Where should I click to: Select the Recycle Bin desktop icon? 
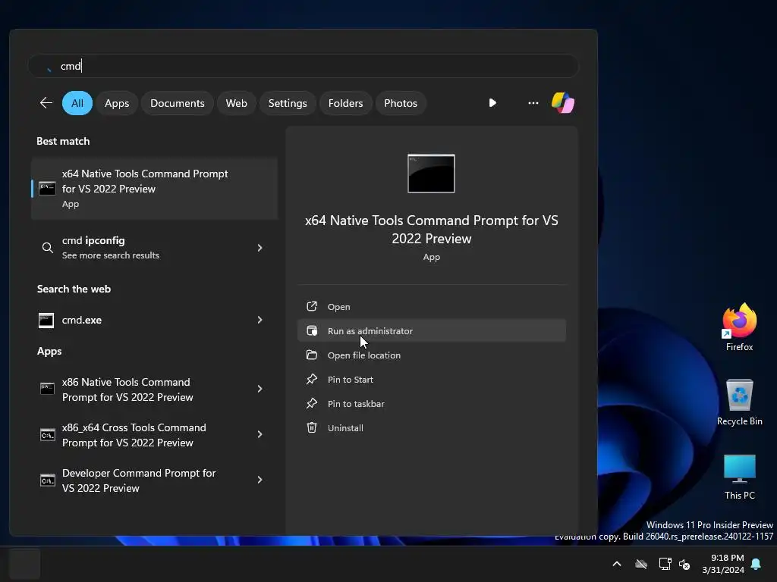tap(739, 402)
